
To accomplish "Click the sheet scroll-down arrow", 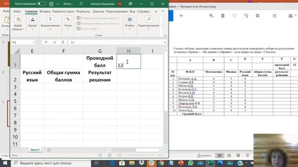I will coord(166,146).
